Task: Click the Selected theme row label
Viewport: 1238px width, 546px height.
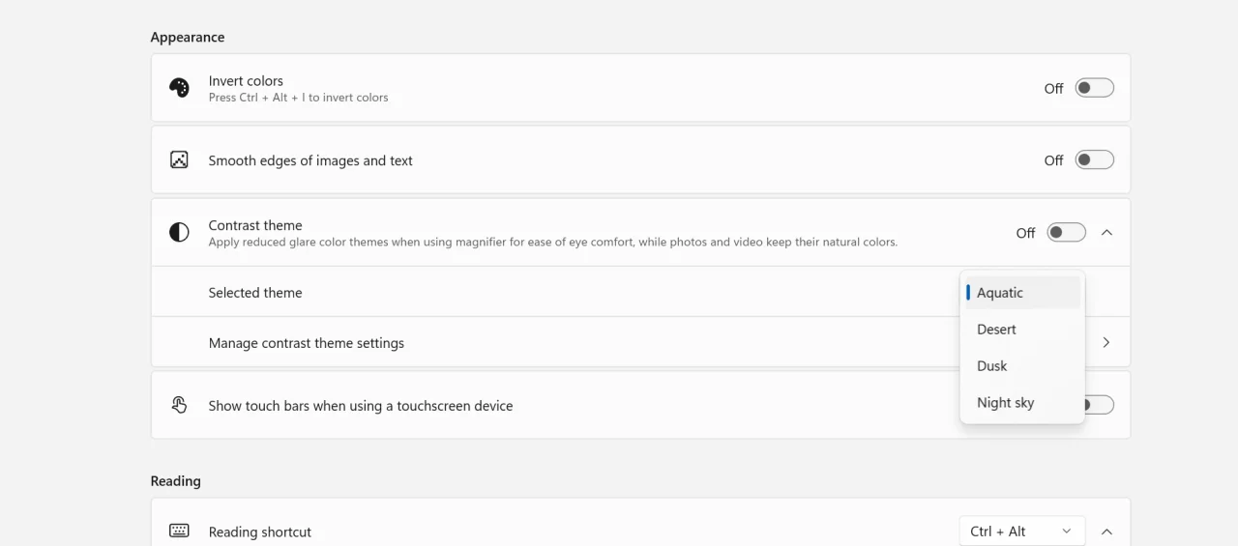Action: [x=255, y=293]
